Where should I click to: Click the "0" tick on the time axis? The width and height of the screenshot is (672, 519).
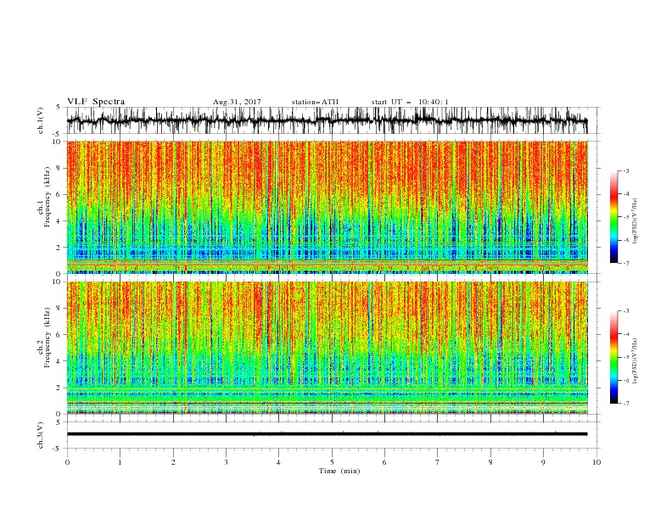tap(67, 462)
